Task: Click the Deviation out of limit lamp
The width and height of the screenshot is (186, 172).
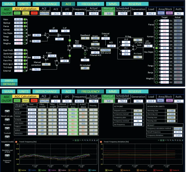Action: pos(7,146)
